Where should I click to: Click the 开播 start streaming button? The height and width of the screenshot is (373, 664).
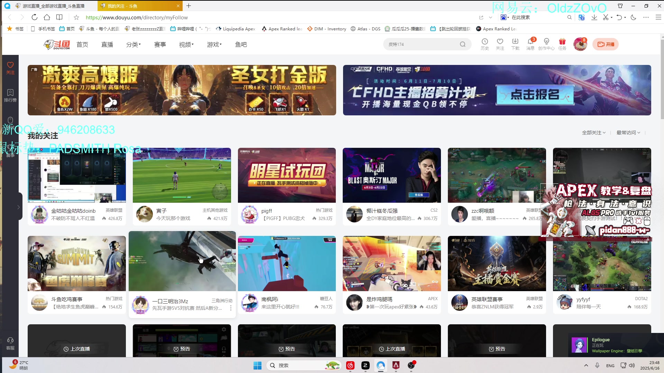pyautogui.click(x=606, y=44)
